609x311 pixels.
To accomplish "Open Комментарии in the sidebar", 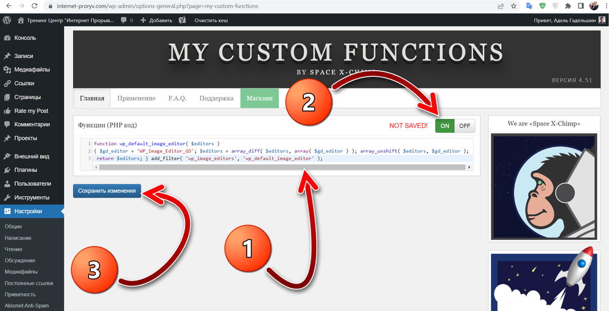I will click(x=32, y=124).
